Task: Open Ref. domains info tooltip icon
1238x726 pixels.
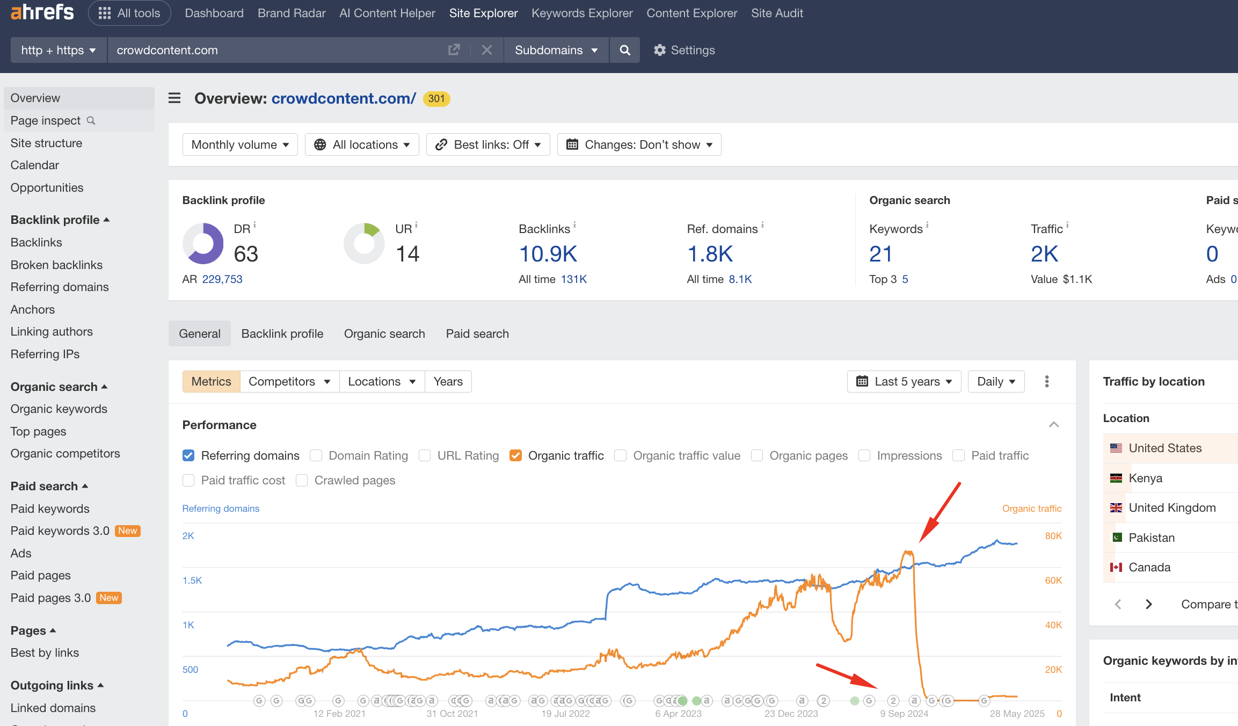Action: [762, 224]
